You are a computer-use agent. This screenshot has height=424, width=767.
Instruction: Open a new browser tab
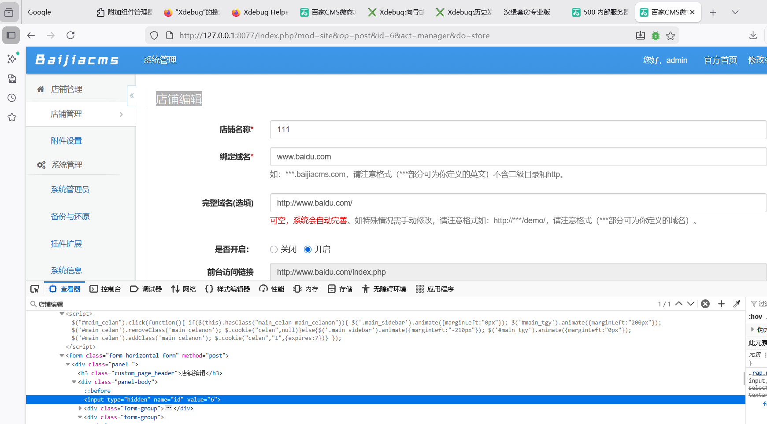click(713, 12)
